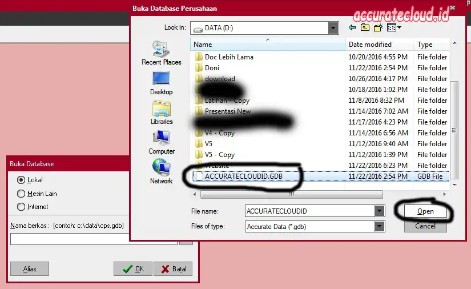Click the horizontal scrollbar thumb

(x=291, y=194)
